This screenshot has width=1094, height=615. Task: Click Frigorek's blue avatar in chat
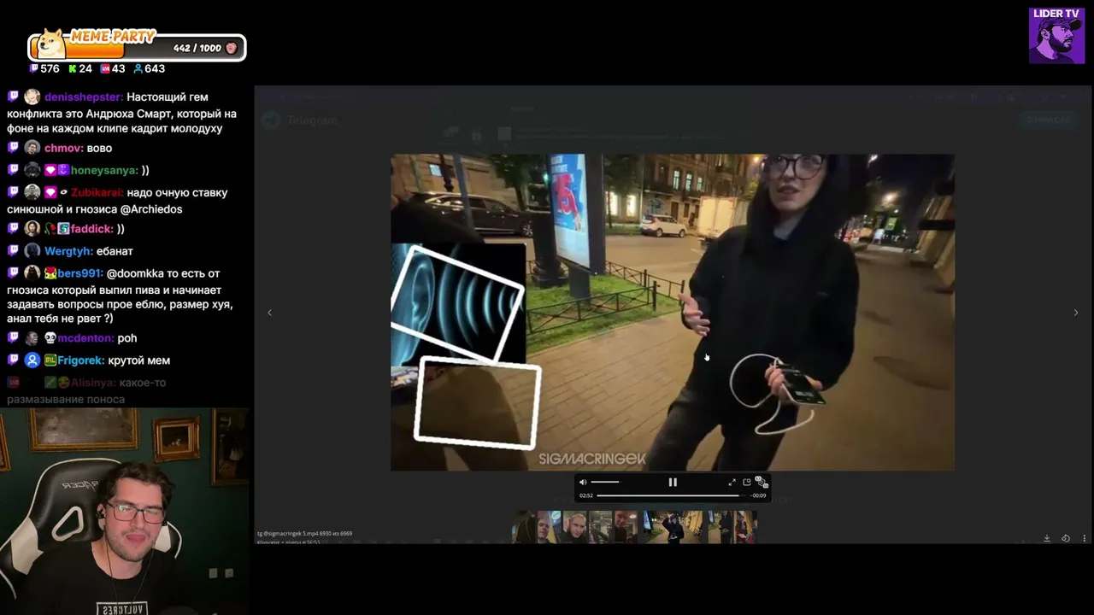point(32,360)
